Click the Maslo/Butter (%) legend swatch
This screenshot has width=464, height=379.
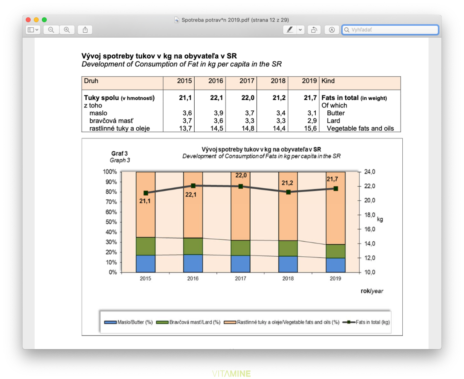coord(110,322)
